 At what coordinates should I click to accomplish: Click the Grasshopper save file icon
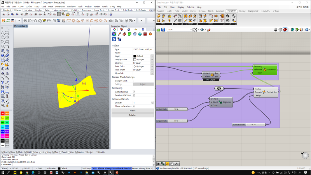tap(164, 30)
